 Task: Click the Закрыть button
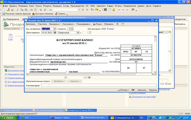pyautogui.click(x=153, y=90)
